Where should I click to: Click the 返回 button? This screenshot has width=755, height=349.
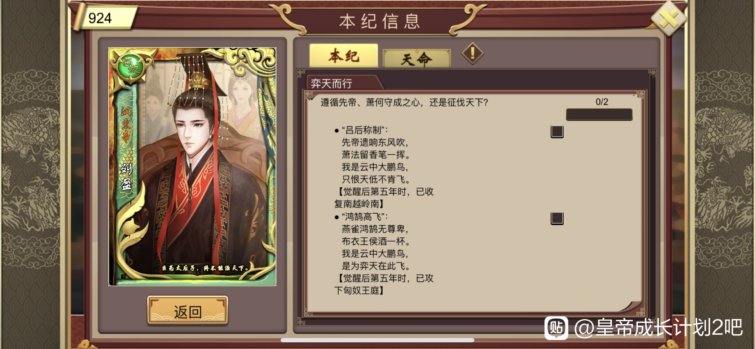[x=187, y=311]
